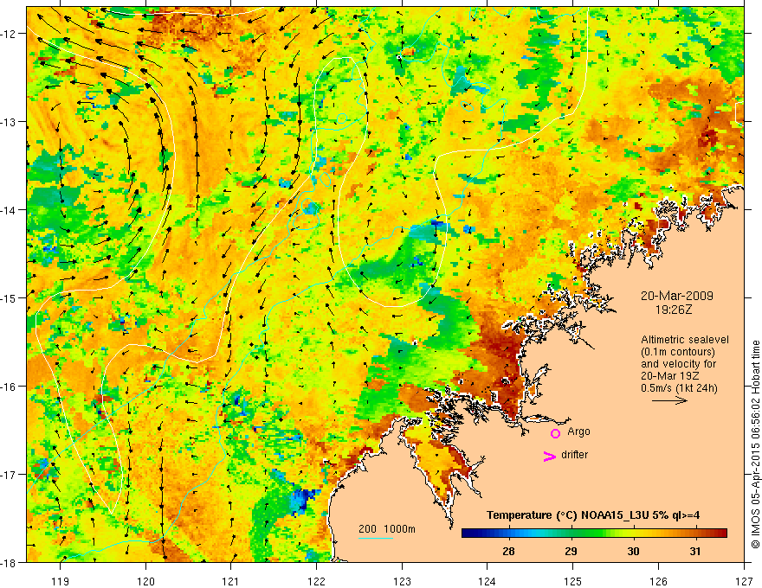Screen dimensions: 762x588
Task: Click latitude axis label '-17'
Action: (x=10, y=475)
